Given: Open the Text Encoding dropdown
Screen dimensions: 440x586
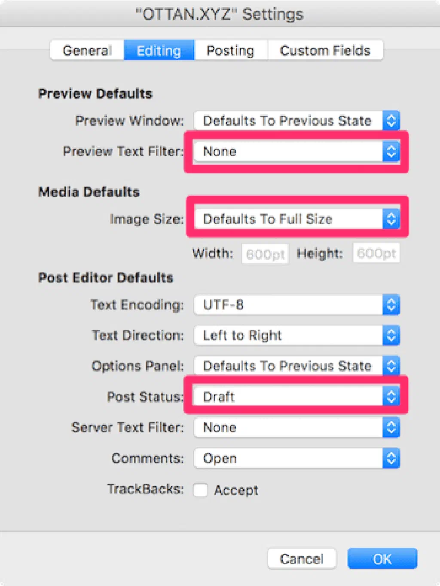Looking at the screenshot, I should click(296, 305).
